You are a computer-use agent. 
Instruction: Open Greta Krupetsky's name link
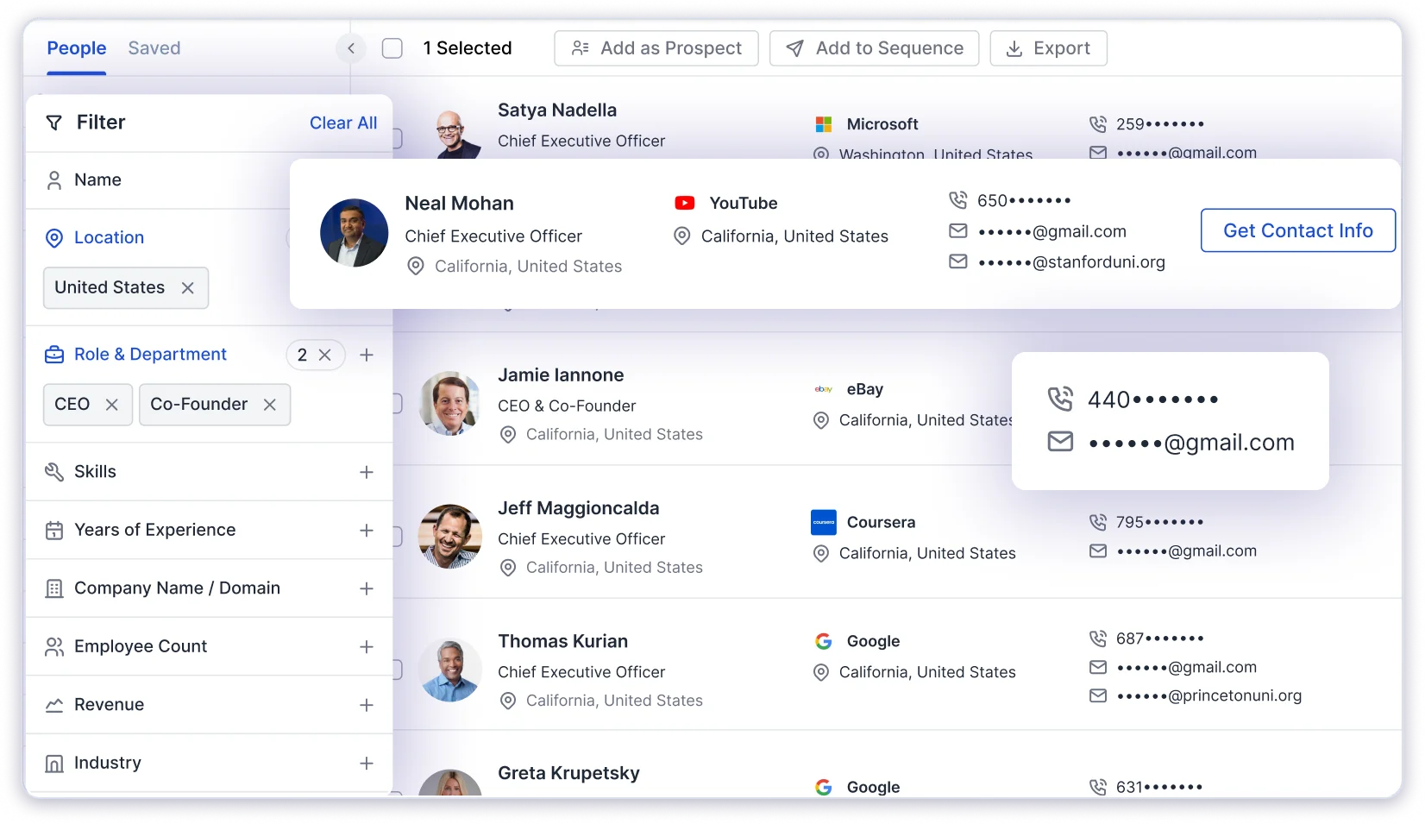pyautogui.click(x=569, y=773)
